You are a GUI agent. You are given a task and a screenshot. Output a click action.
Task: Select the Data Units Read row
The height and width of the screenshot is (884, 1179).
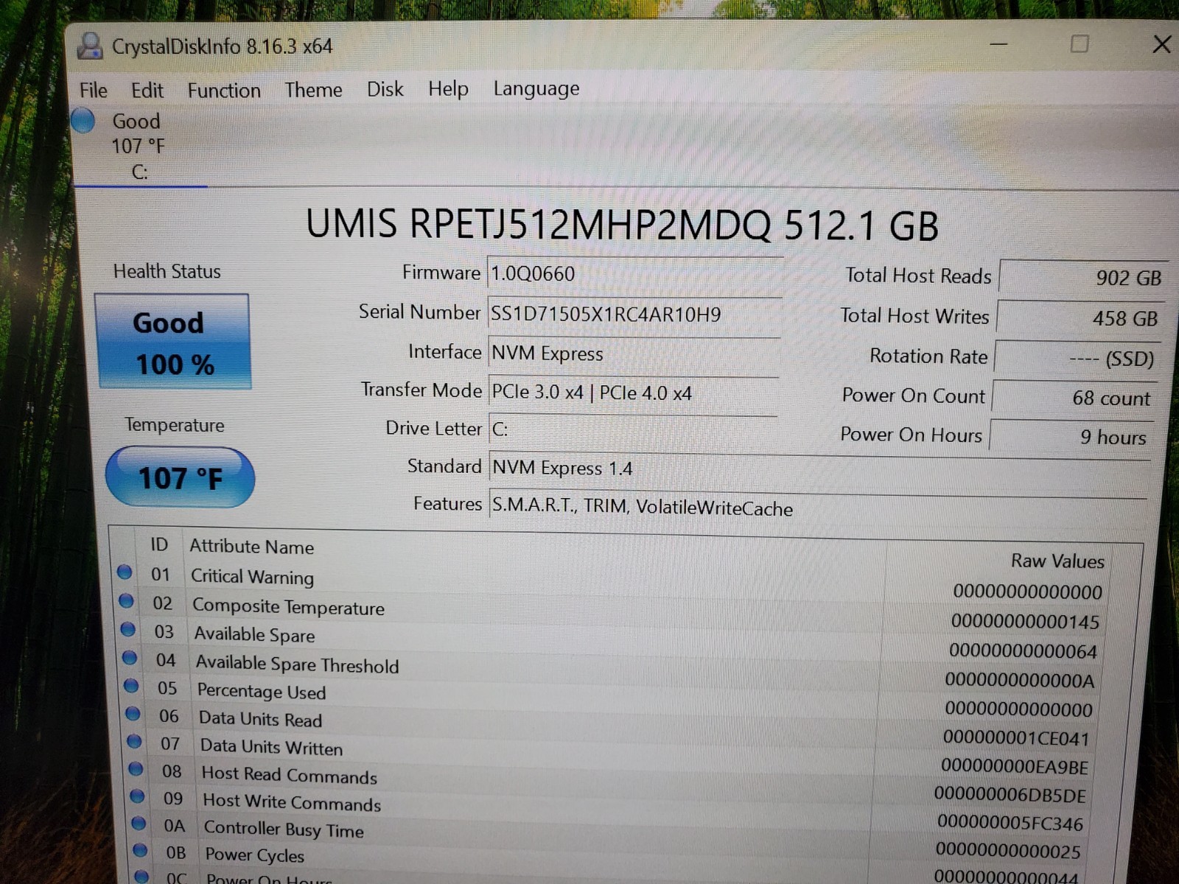pyautogui.click(x=612, y=726)
